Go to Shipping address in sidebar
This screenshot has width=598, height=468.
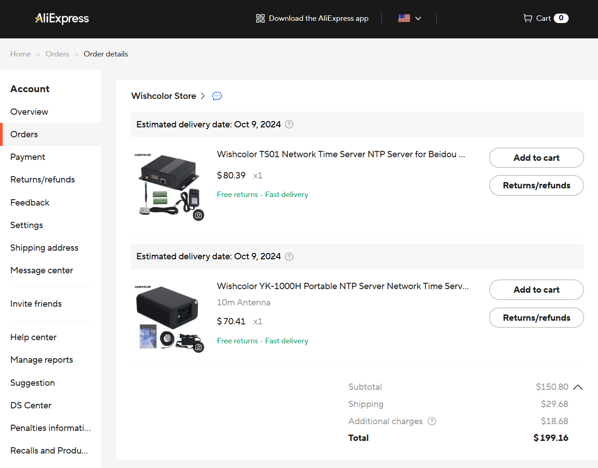(44, 248)
